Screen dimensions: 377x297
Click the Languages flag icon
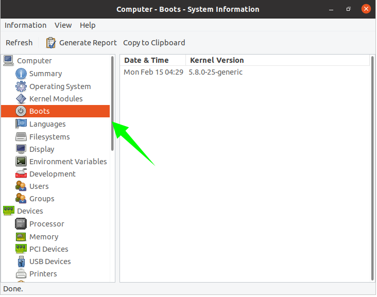(x=21, y=124)
